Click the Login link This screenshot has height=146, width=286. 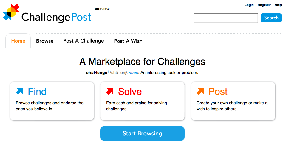click(249, 5)
